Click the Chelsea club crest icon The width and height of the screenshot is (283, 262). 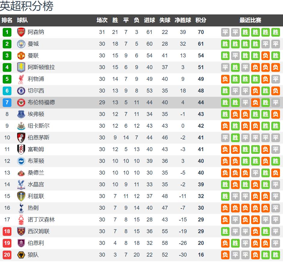click(21, 91)
